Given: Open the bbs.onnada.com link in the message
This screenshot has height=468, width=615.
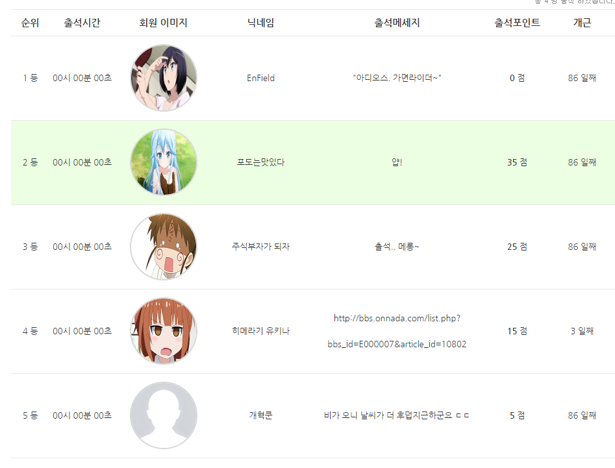Looking at the screenshot, I should point(397,331).
